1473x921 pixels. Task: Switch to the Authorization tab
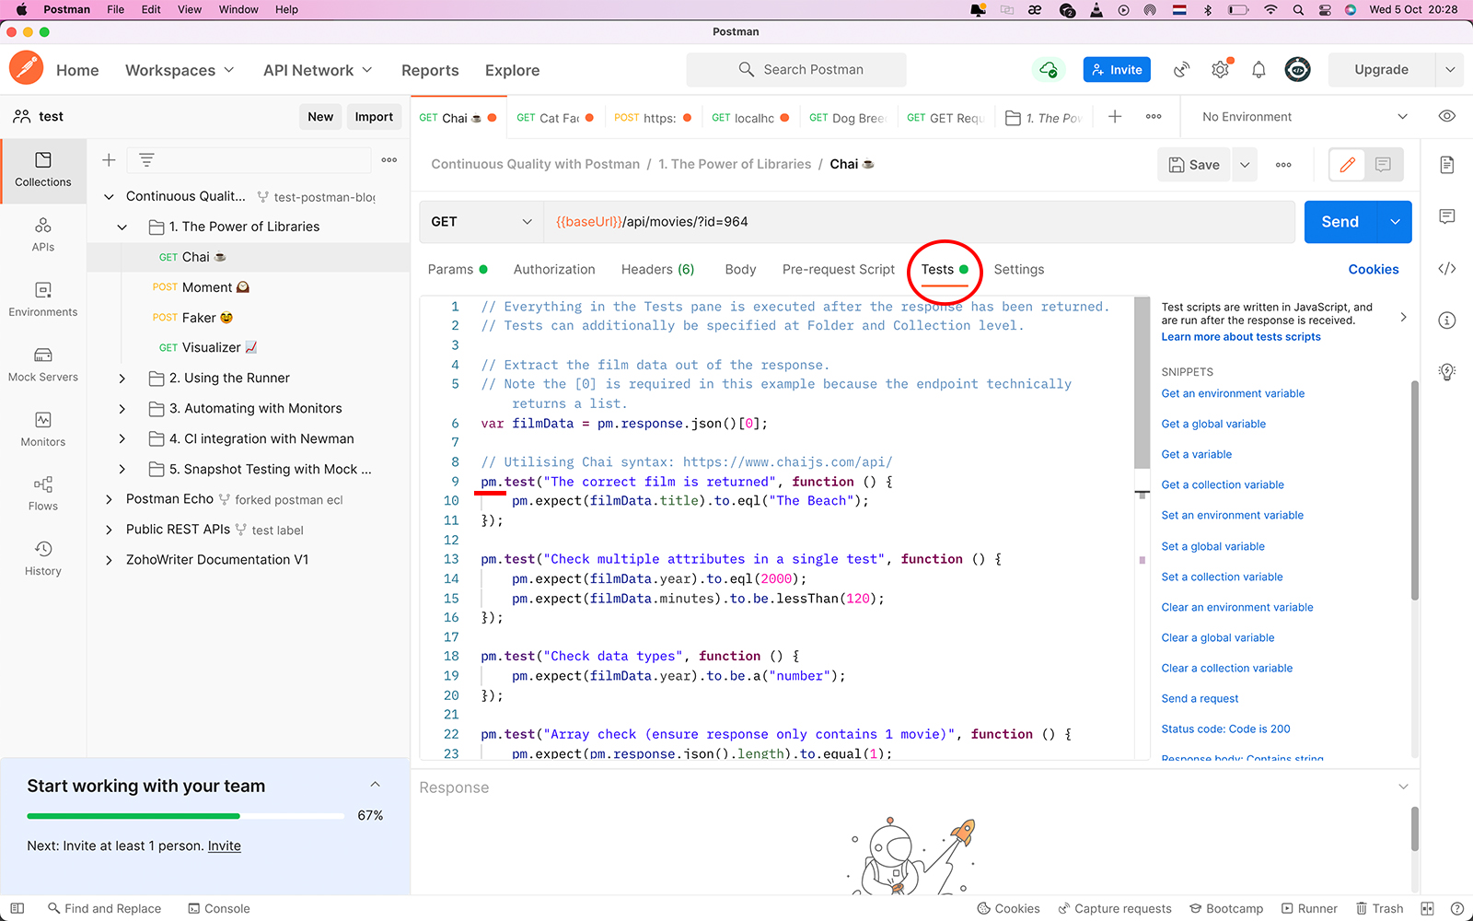pyautogui.click(x=554, y=270)
